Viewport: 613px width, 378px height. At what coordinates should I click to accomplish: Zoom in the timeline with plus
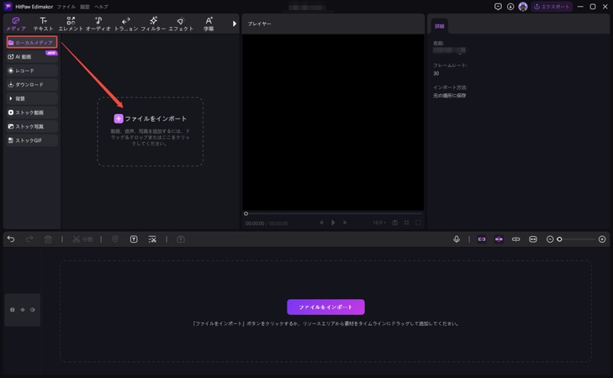tap(602, 239)
